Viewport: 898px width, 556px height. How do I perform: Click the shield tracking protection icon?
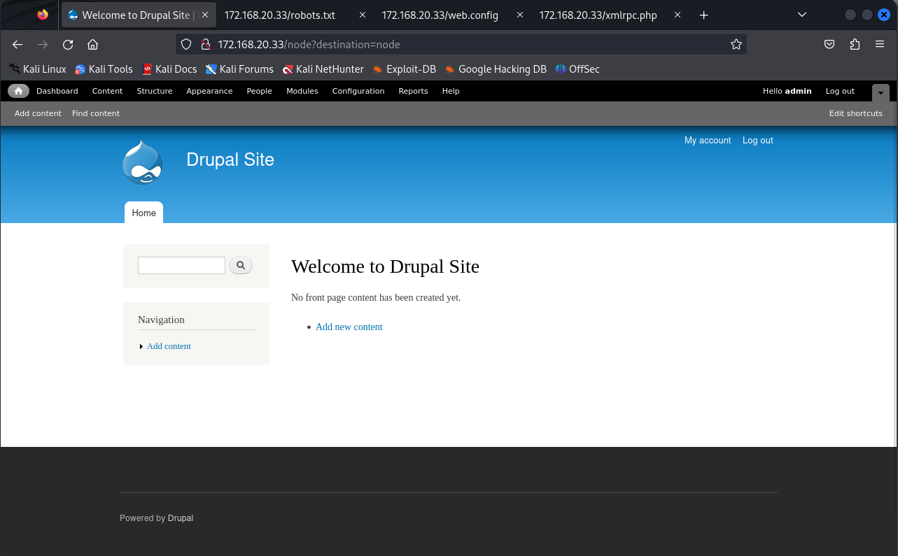(x=186, y=44)
